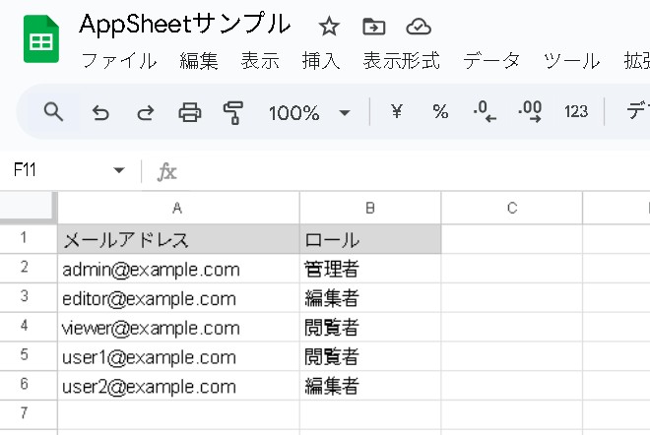Open the 100% zoom dropdown
This screenshot has width=650, height=435.
click(x=309, y=112)
